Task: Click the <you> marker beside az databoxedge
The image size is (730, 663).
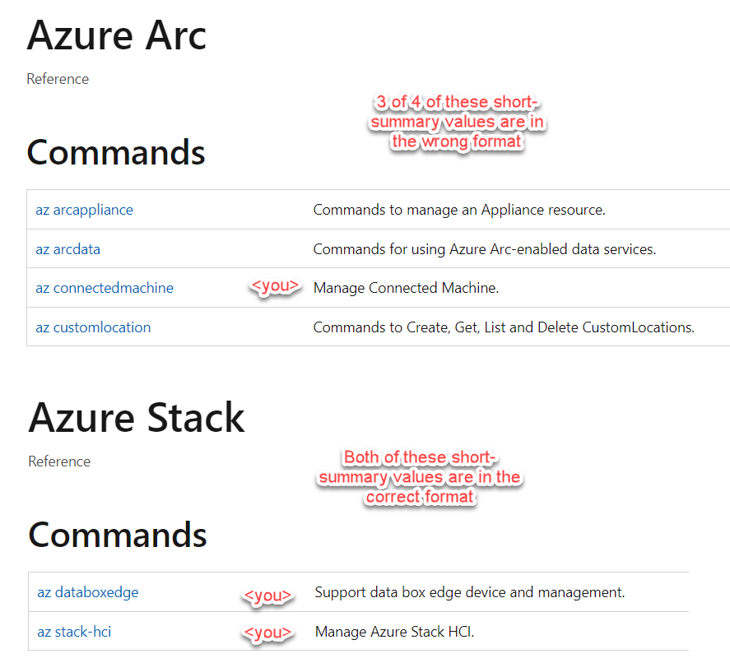Action: coord(267,595)
